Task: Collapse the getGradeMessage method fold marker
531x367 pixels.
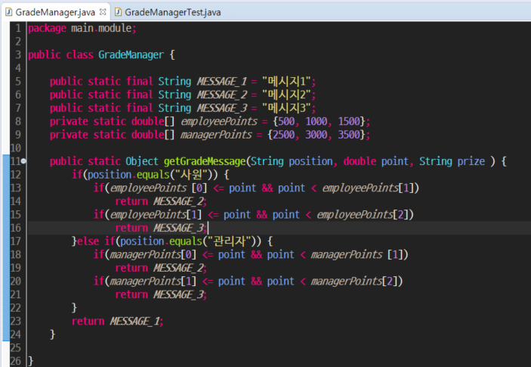Action: 23,161
